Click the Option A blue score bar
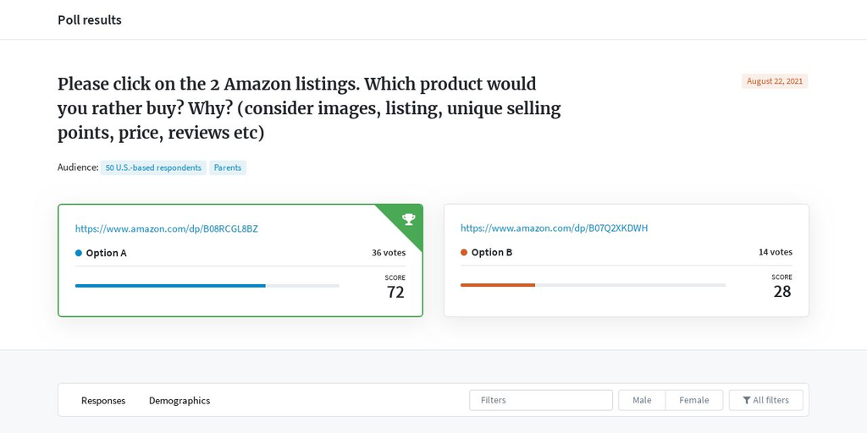This screenshot has width=867, height=433. [x=170, y=286]
